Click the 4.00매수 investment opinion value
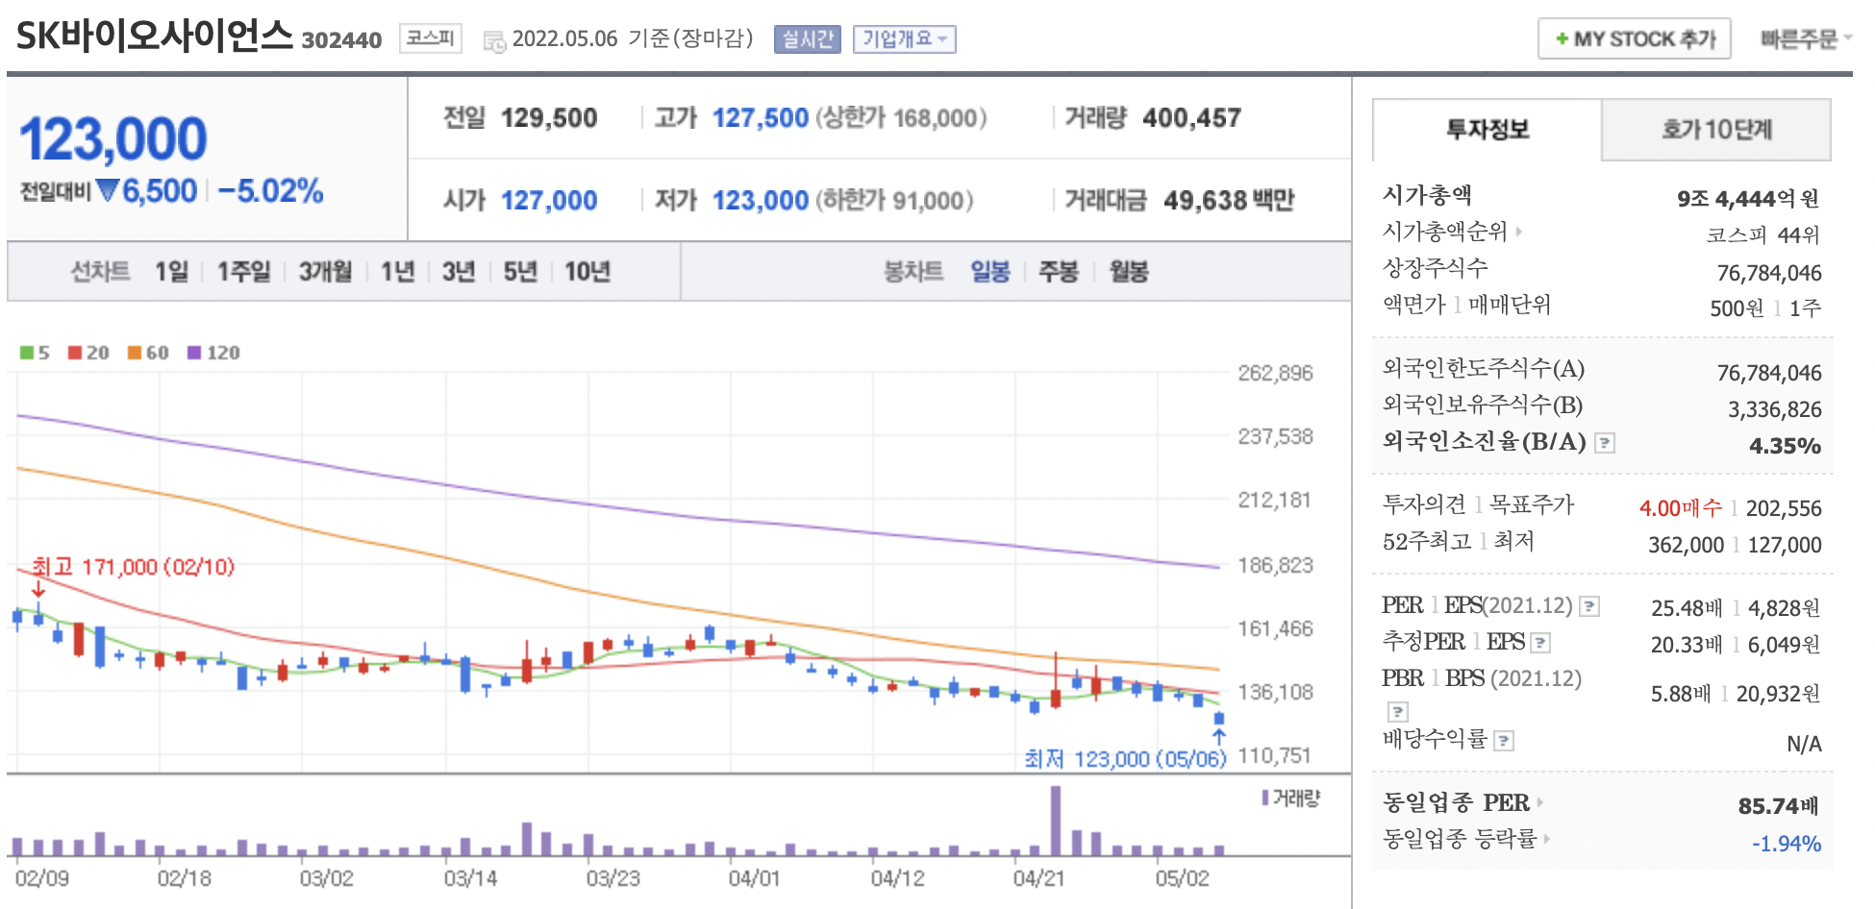 point(1681,508)
